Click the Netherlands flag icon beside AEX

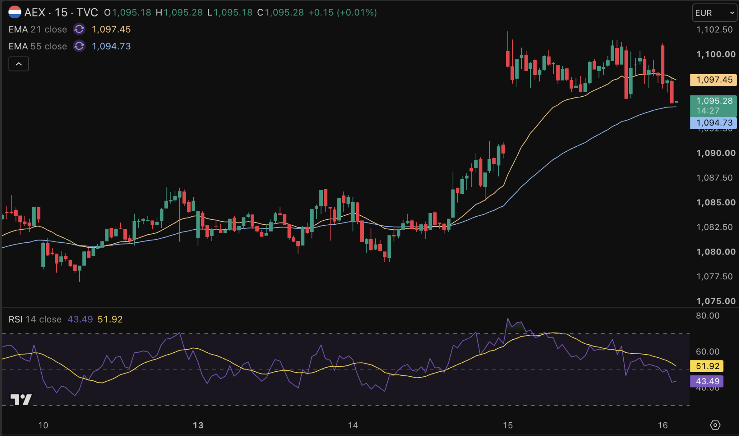click(15, 12)
